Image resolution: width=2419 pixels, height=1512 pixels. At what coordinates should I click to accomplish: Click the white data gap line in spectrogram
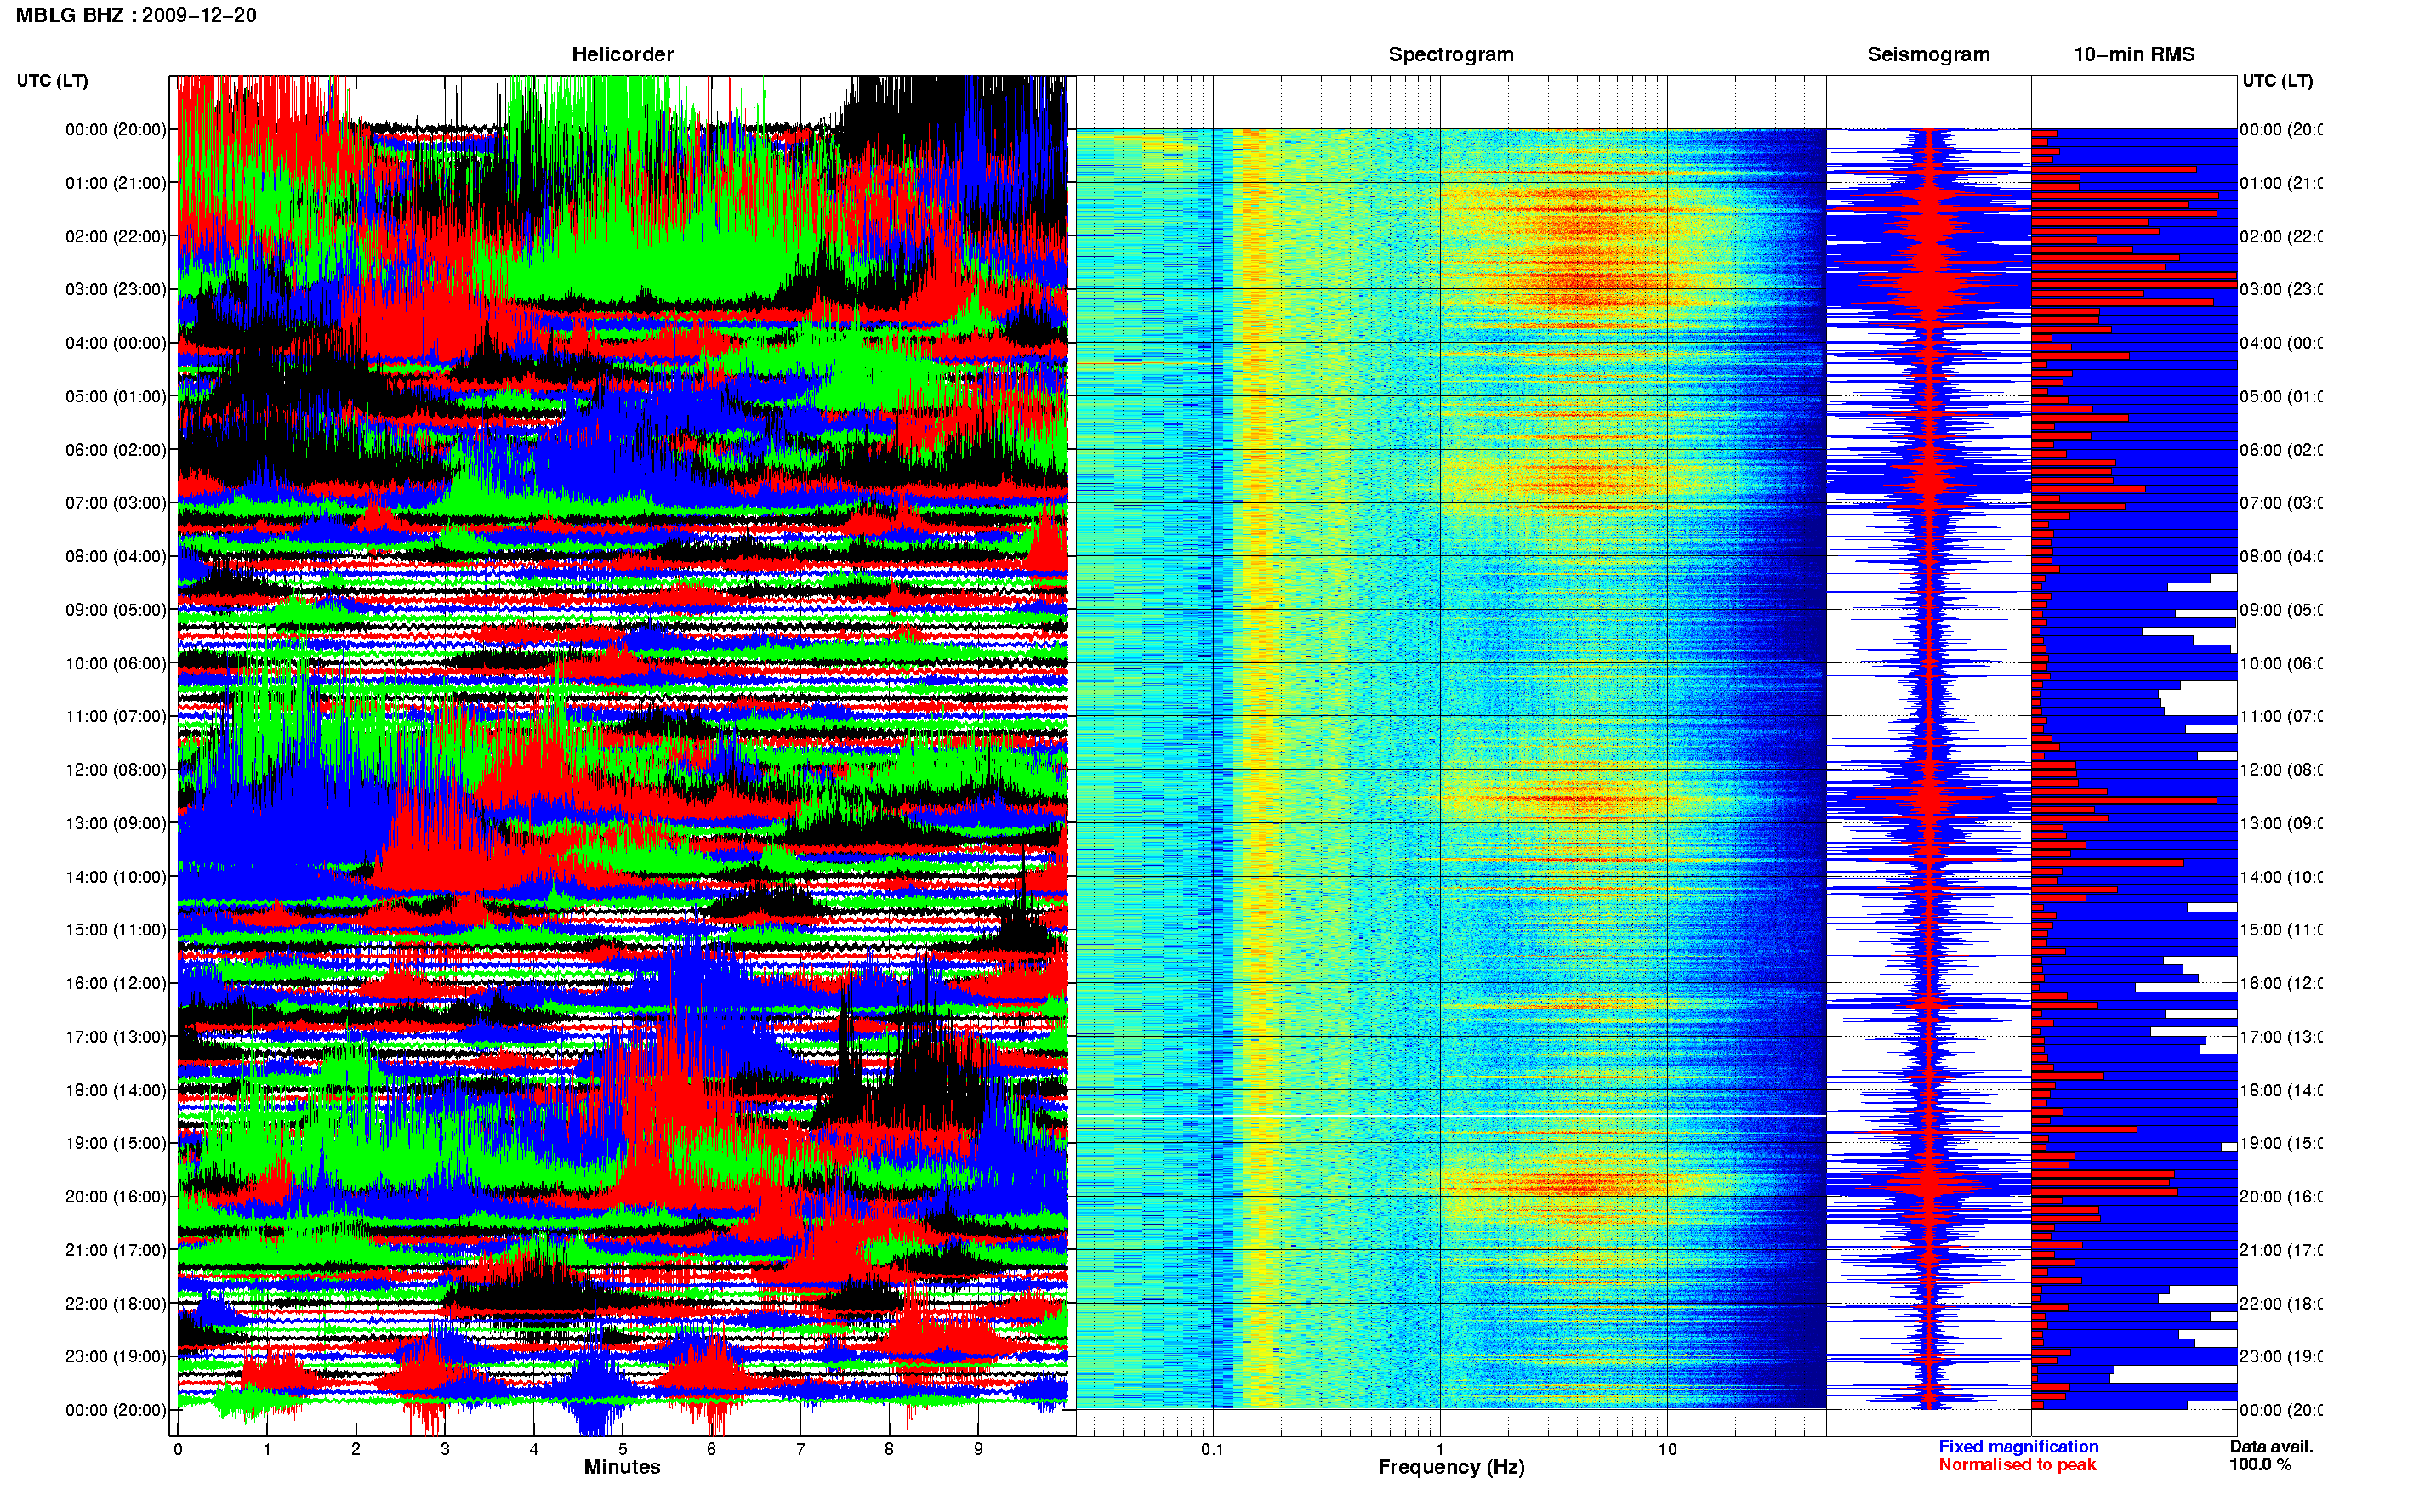click(1450, 1116)
